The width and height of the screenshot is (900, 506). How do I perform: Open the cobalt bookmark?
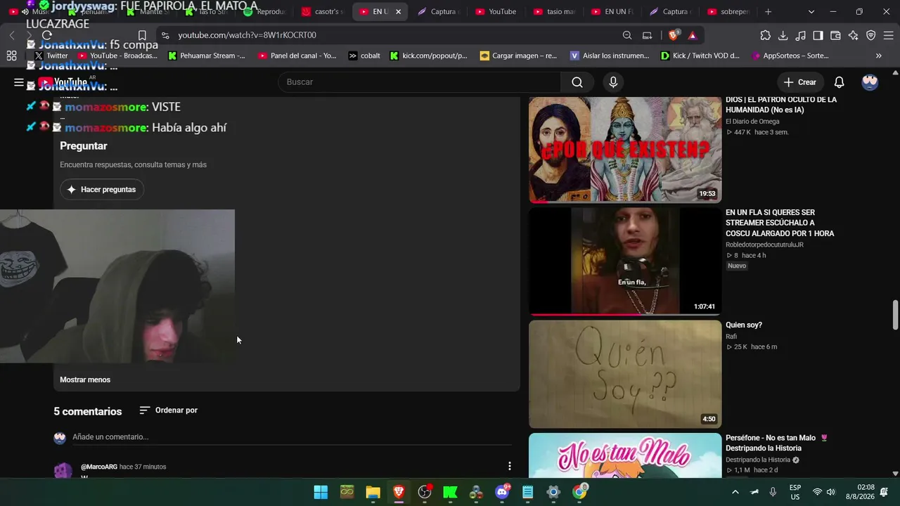(364, 56)
